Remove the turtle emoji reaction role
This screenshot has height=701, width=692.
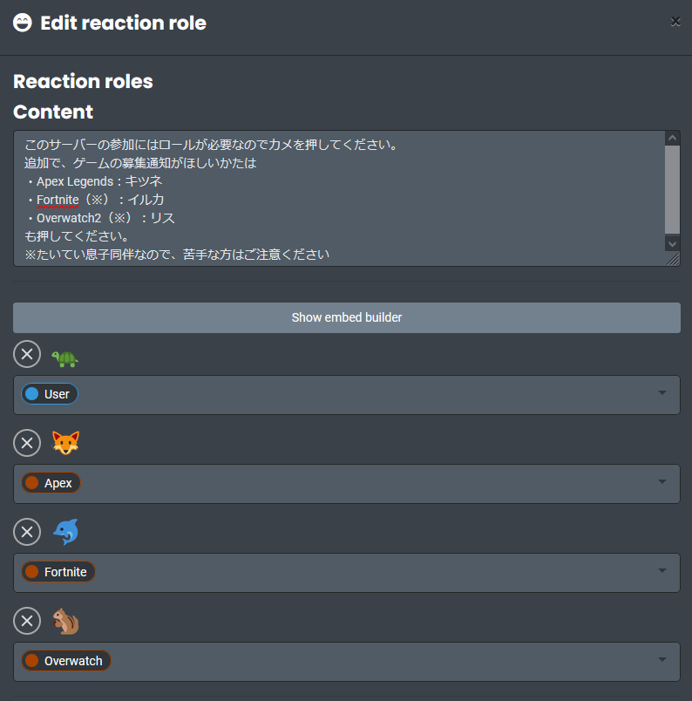(27, 354)
